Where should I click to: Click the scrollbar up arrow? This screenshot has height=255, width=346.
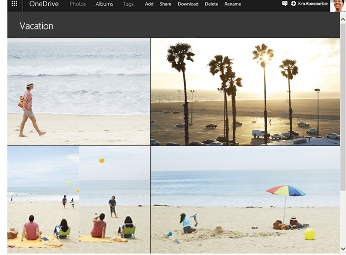click(x=343, y=19)
